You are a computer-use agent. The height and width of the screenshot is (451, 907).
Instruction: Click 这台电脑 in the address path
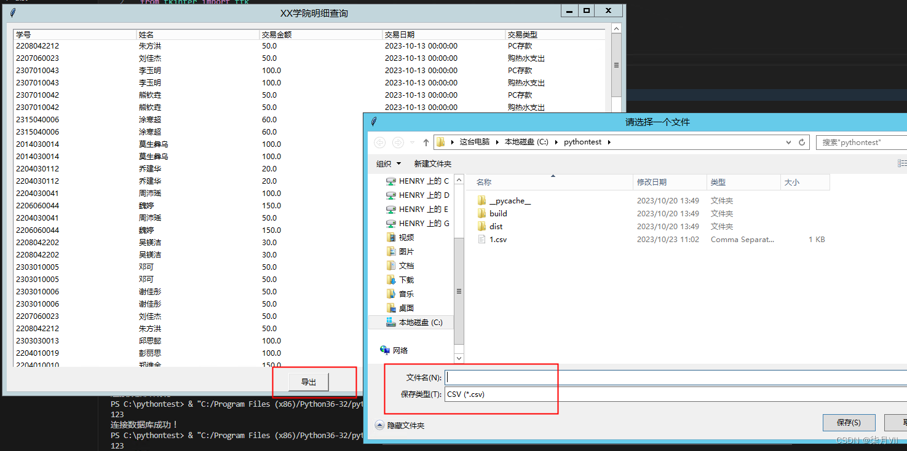(x=475, y=142)
